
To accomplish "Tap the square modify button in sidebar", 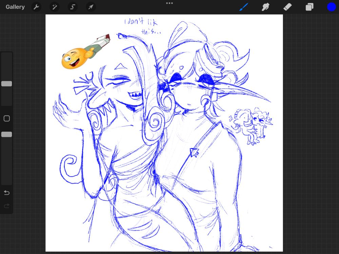I will (7, 118).
